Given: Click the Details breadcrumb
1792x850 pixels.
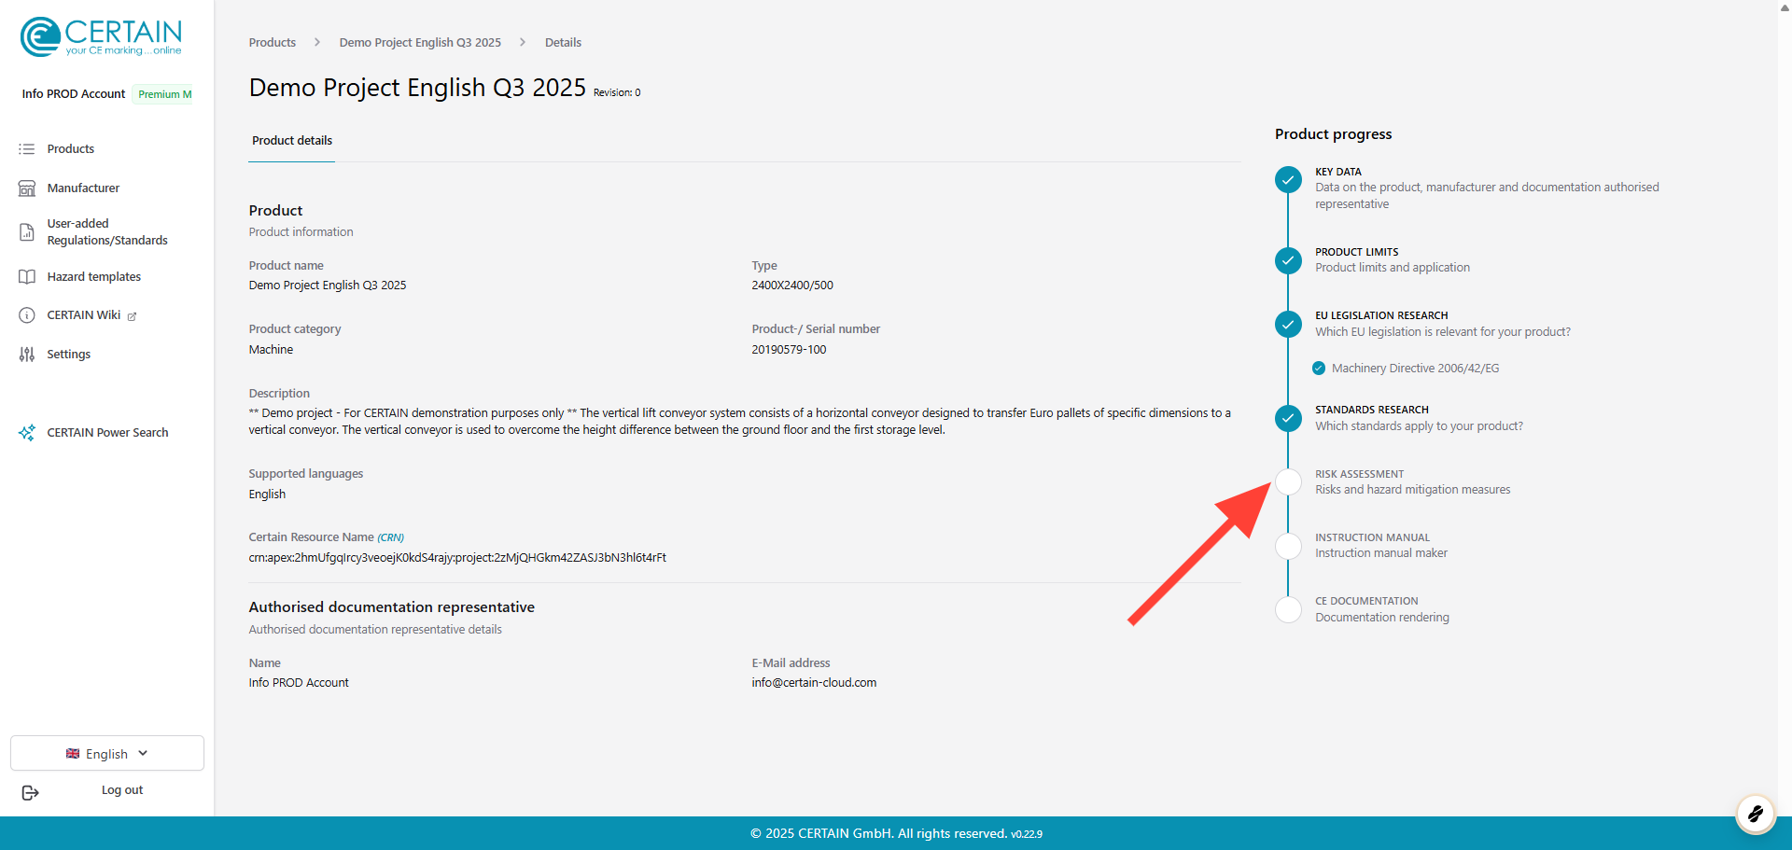Looking at the screenshot, I should pyautogui.click(x=563, y=43).
